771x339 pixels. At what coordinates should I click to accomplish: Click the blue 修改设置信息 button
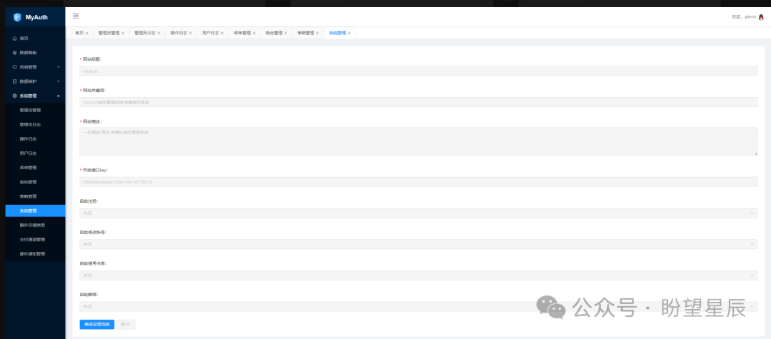(x=96, y=324)
